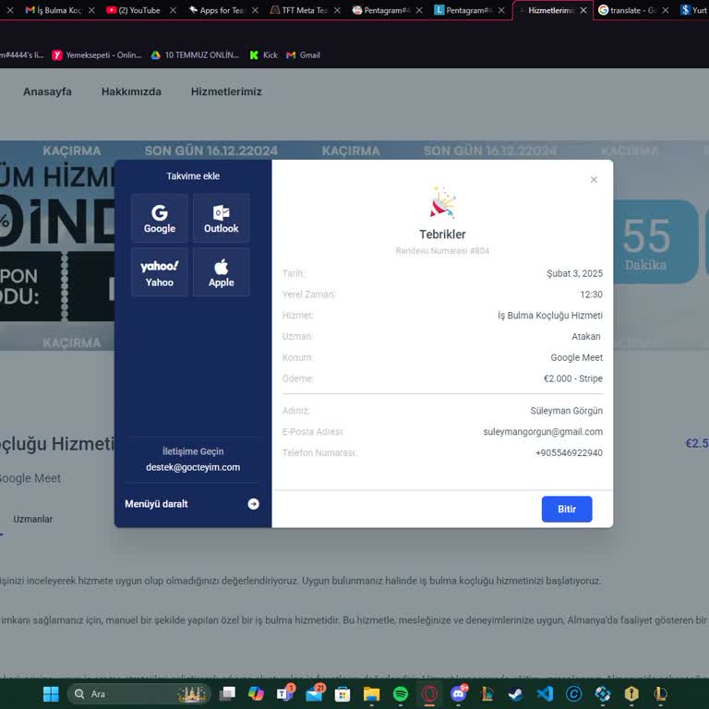Open Spotify from the taskbar
The width and height of the screenshot is (709, 709).
400,693
